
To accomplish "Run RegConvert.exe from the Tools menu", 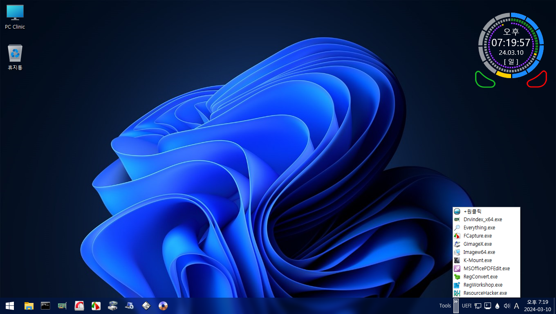I will (x=486, y=277).
